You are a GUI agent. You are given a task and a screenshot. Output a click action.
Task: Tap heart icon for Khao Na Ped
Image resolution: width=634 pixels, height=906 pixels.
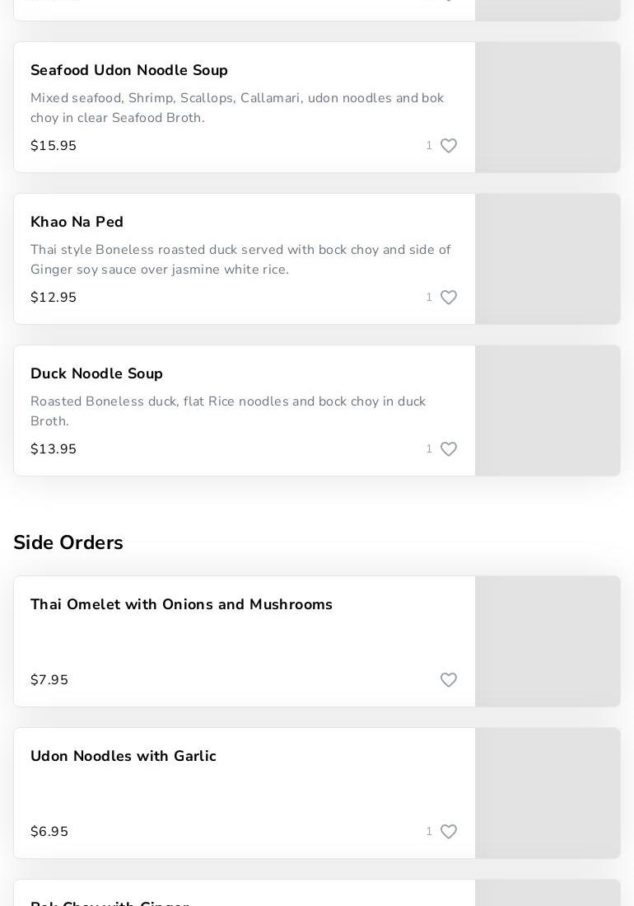[448, 298]
